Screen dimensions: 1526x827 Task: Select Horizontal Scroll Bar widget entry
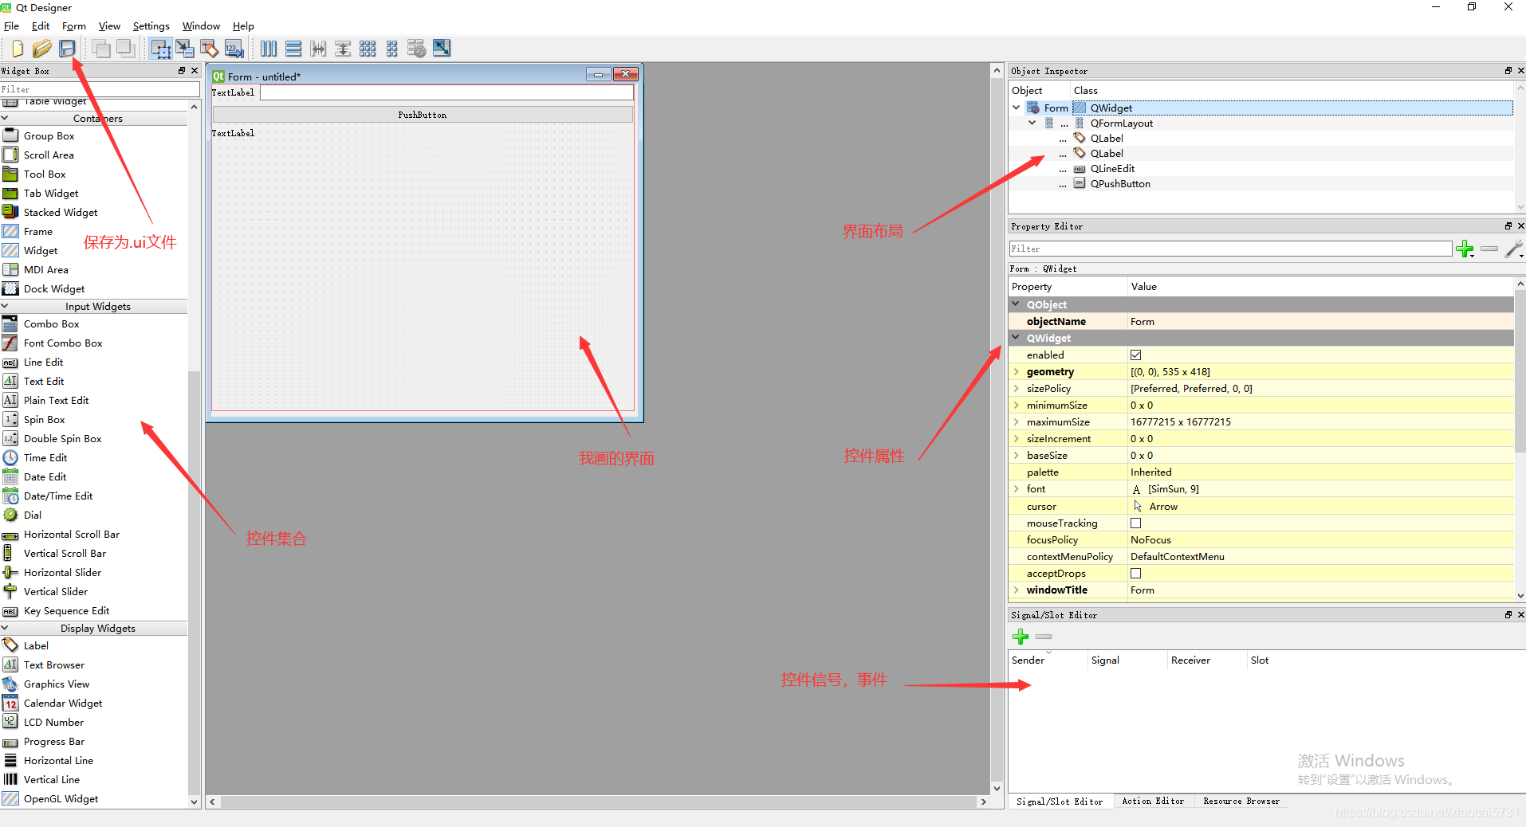pyautogui.click(x=72, y=535)
